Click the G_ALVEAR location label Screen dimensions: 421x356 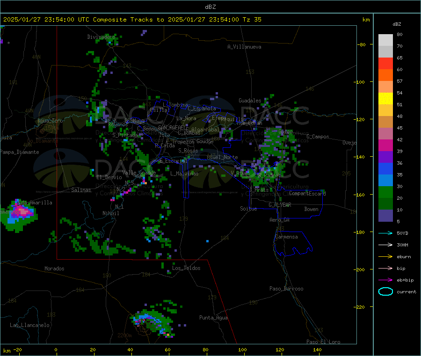click(x=280, y=205)
